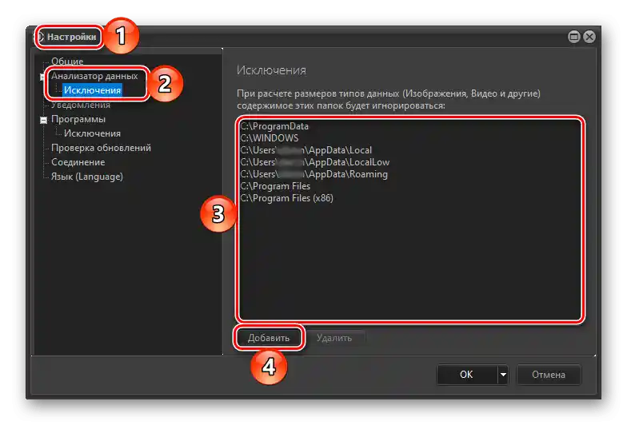
Task: Select Исключения under Программы
Action: (x=93, y=133)
